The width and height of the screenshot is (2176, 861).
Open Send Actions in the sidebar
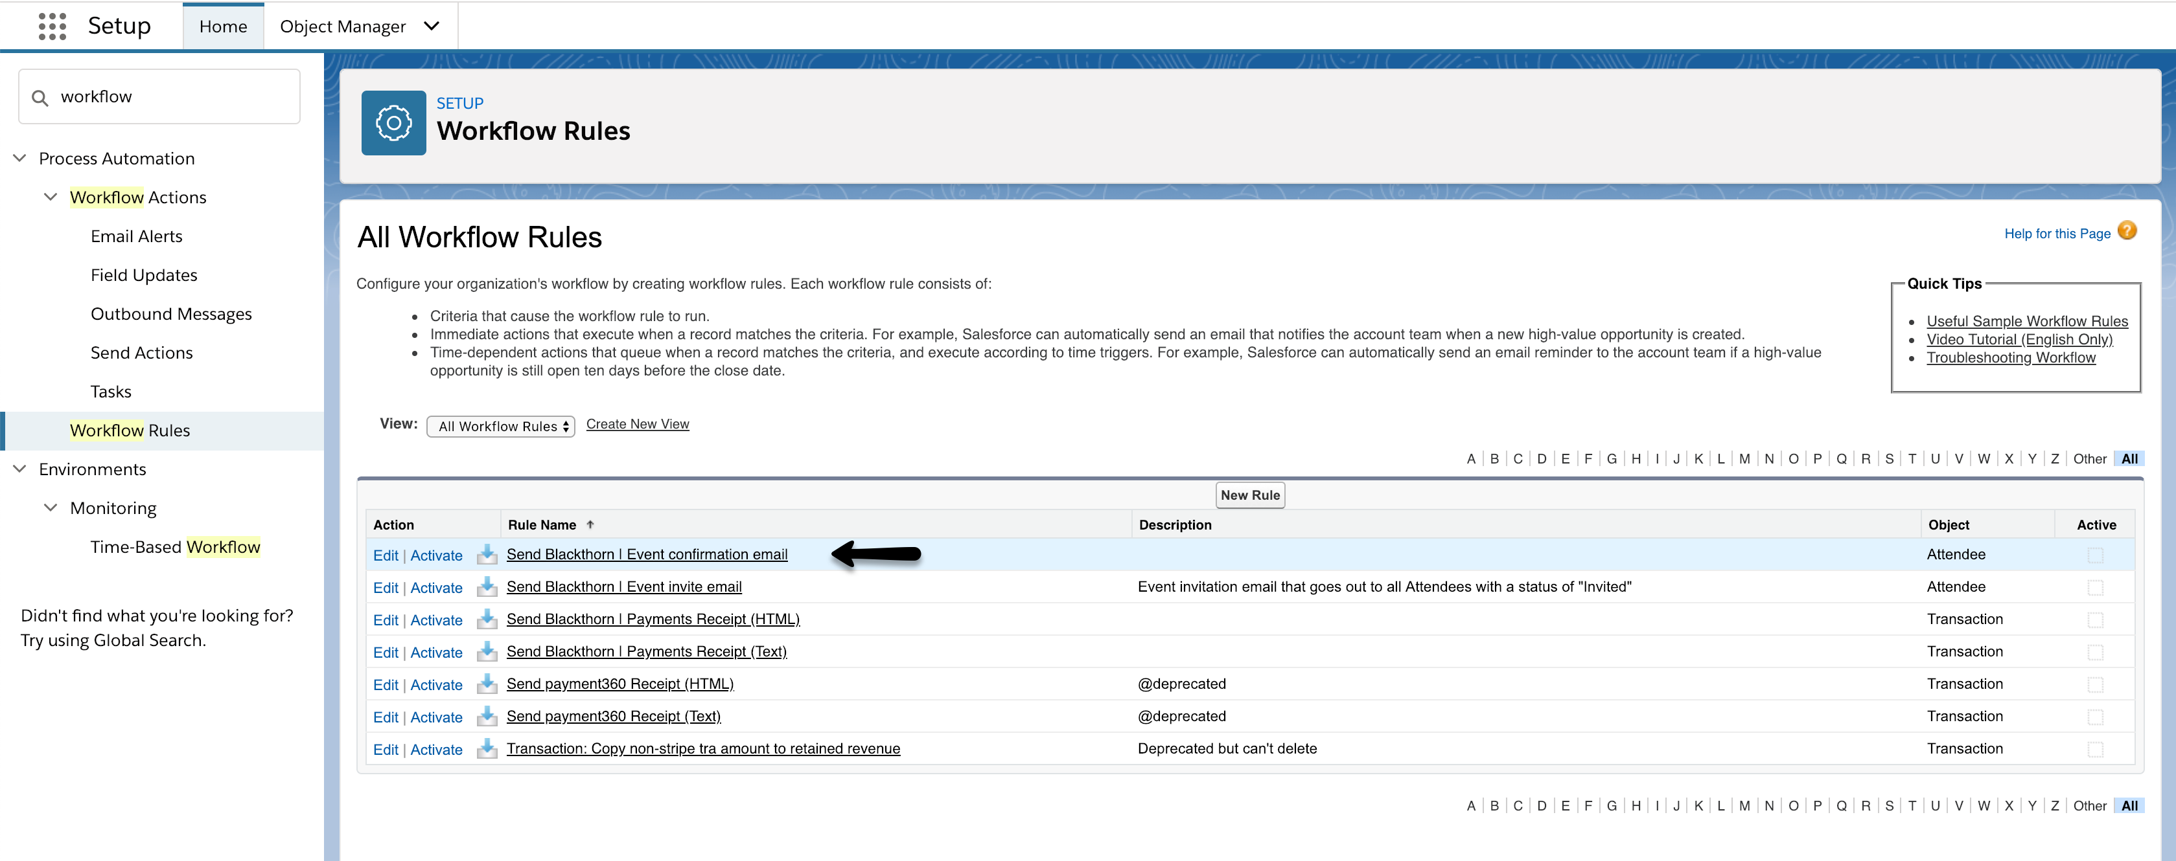(x=141, y=353)
